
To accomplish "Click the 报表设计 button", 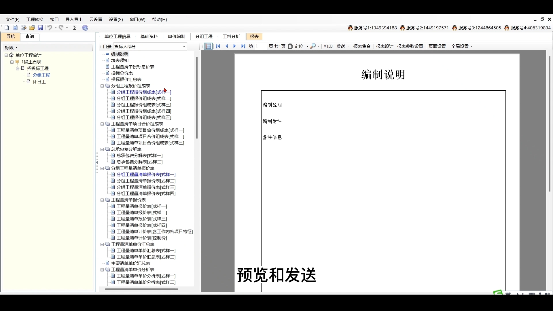I will point(385,46).
